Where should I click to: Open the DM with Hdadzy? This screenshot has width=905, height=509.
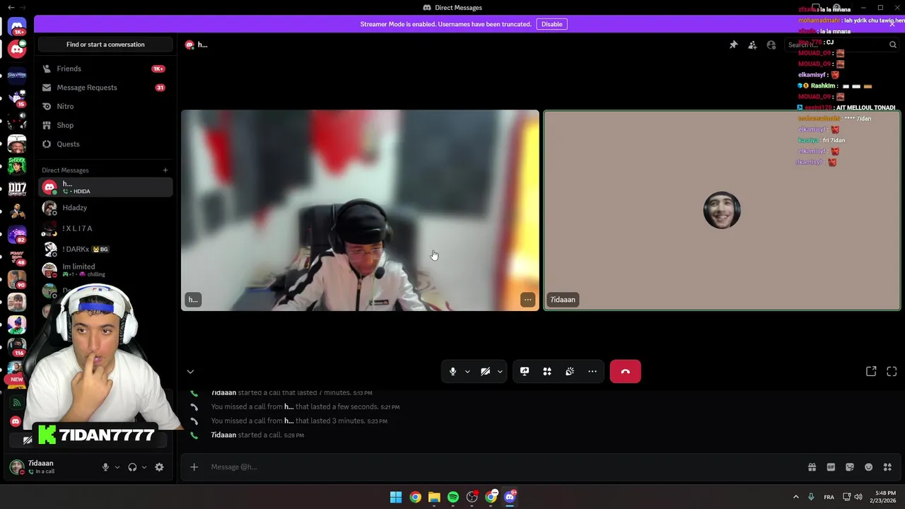coord(105,208)
